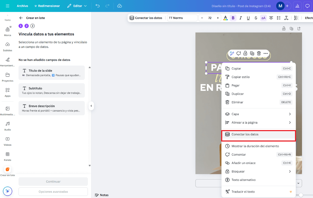Image resolution: width=313 pixels, height=198 pixels.
Task: Select the lock icon above the text element
Action: tap(245, 53)
